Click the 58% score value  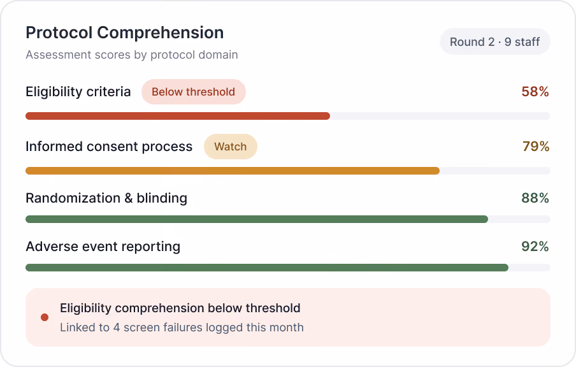(535, 92)
